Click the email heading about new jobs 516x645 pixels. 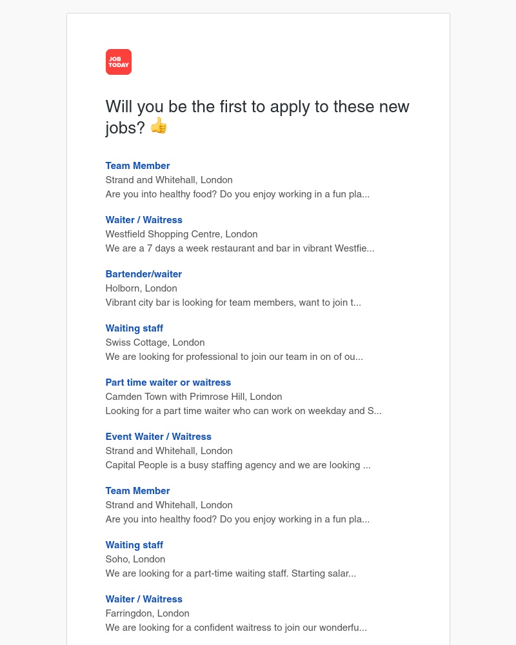pos(257,117)
